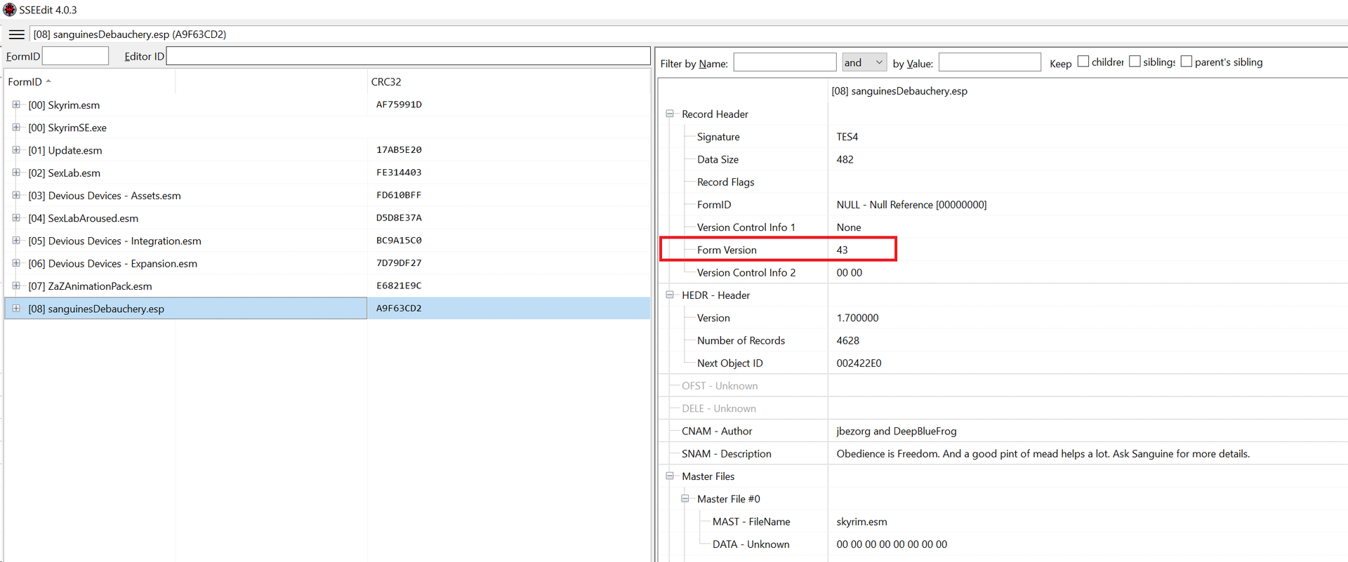The width and height of the screenshot is (1348, 562).
Task: Click the Next Object ID value 002422E0
Action: (859, 363)
